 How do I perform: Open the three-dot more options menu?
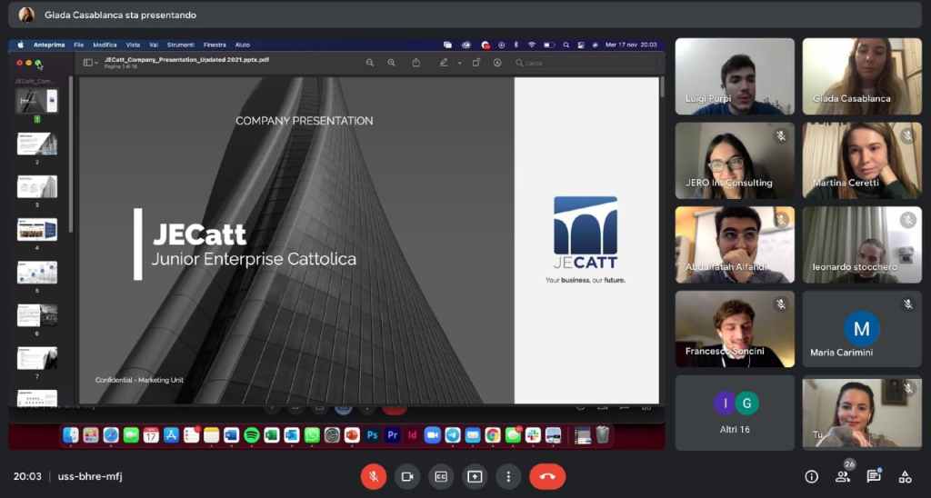[x=508, y=476]
